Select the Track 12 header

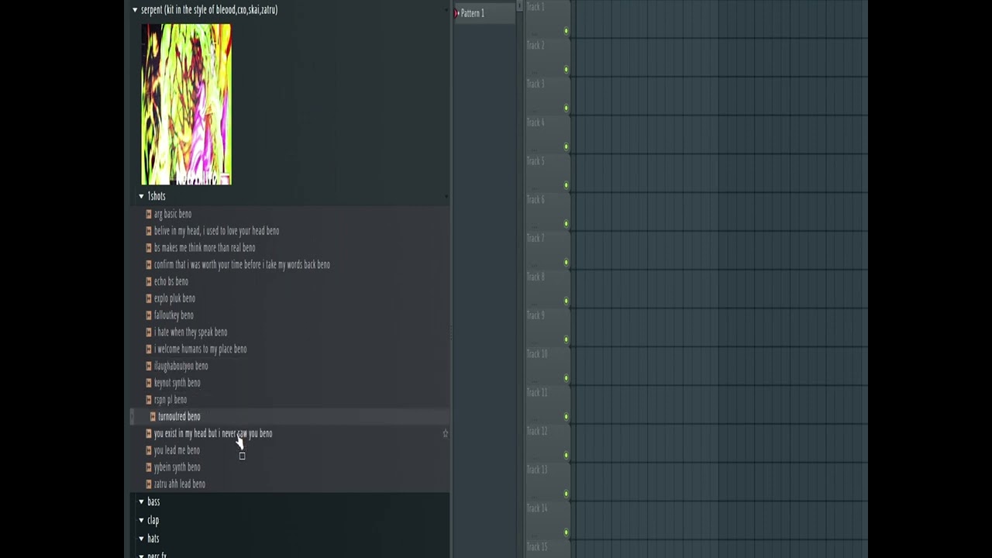[x=548, y=443]
